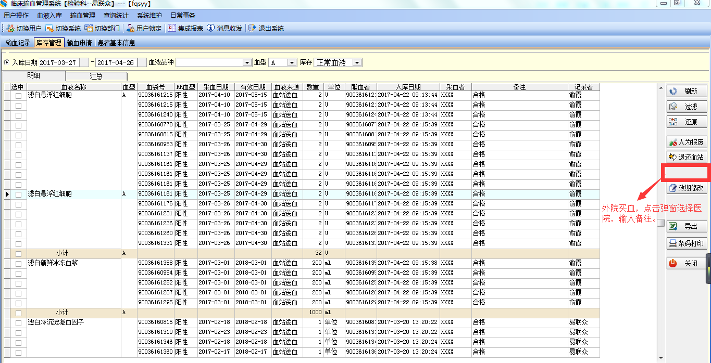Switch to the 患者基本信息 tab
This screenshot has width=711, height=363.
coord(117,43)
